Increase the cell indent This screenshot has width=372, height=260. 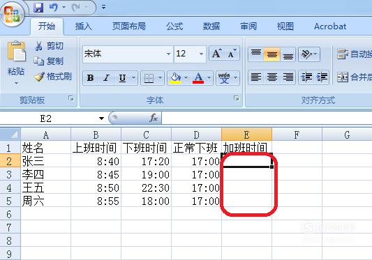(322, 77)
